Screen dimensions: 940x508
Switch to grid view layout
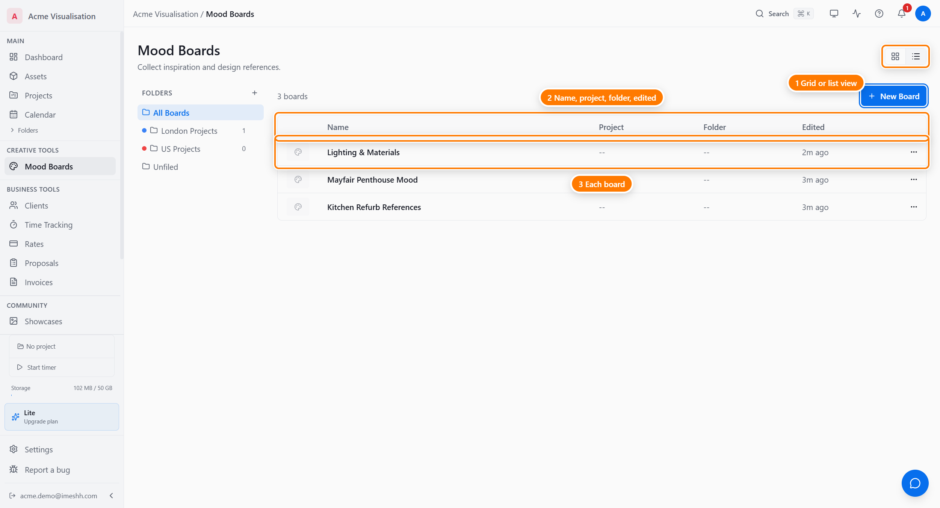click(x=895, y=56)
